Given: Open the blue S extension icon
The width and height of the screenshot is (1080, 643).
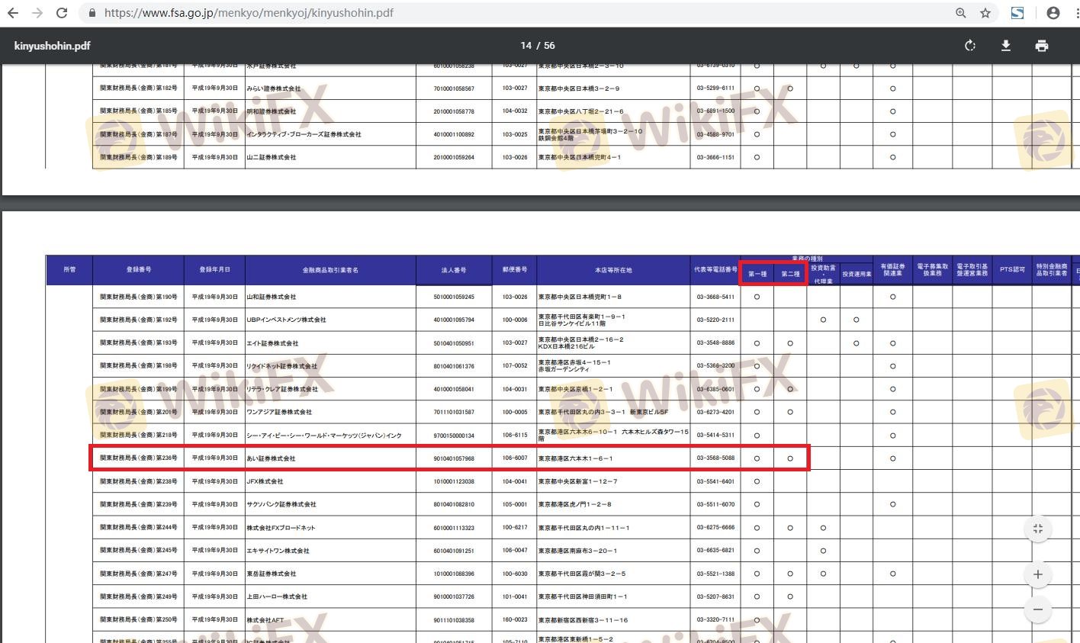Looking at the screenshot, I should [x=1017, y=13].
